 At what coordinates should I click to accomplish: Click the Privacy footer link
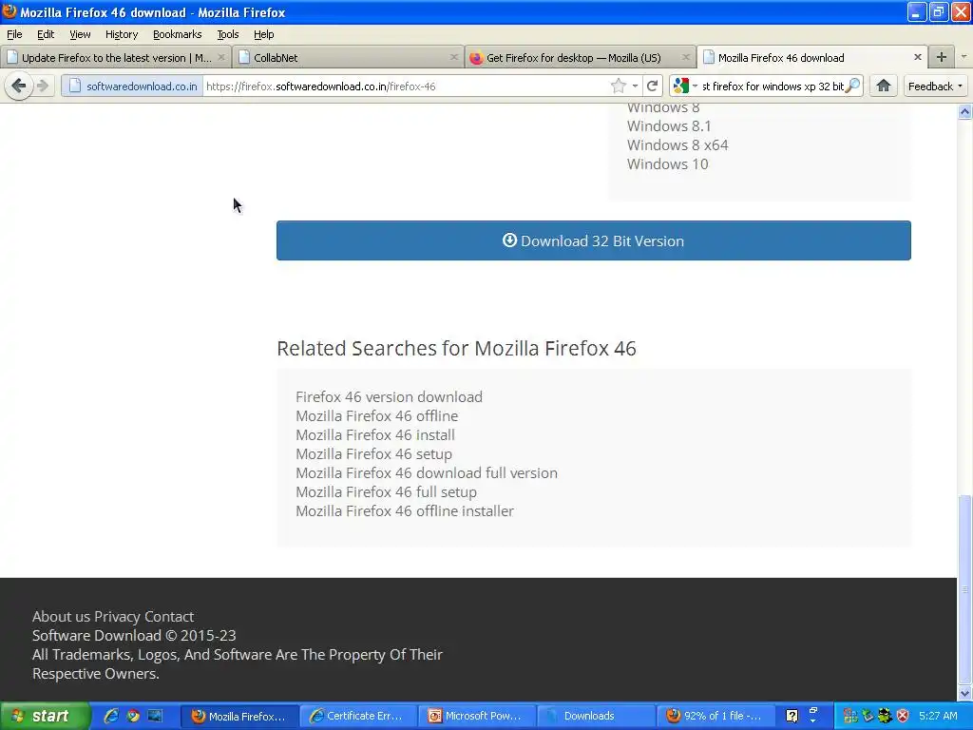[117, 616]
